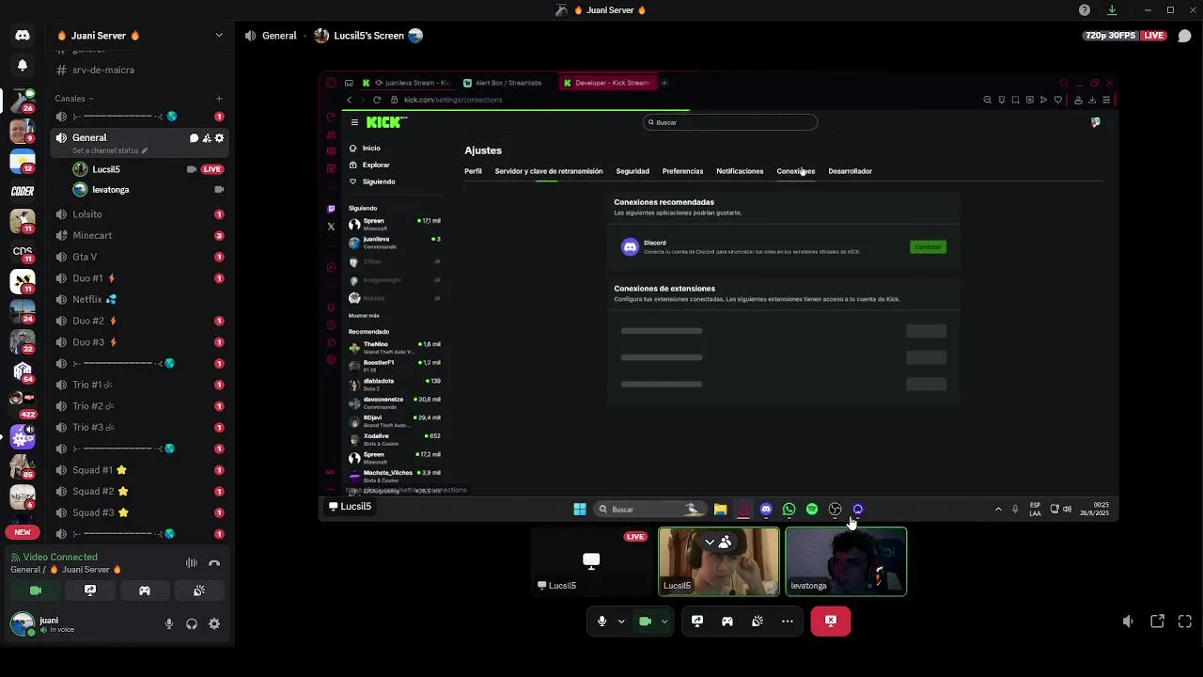Collapse the Canales category

click(74, 99)
